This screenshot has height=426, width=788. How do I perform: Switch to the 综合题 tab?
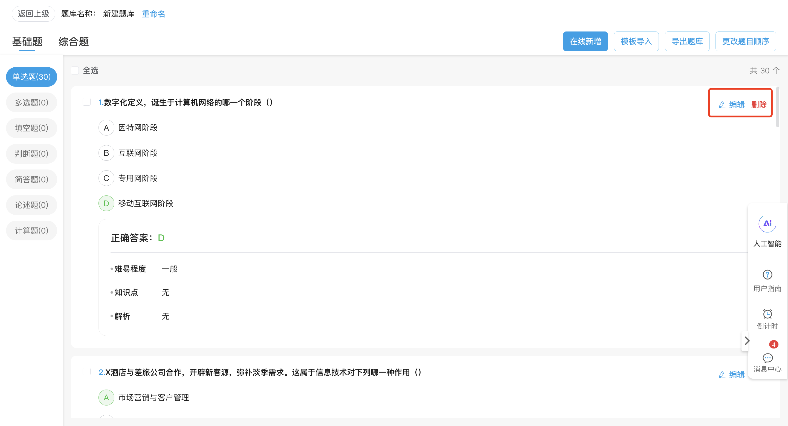click(73, 42)
